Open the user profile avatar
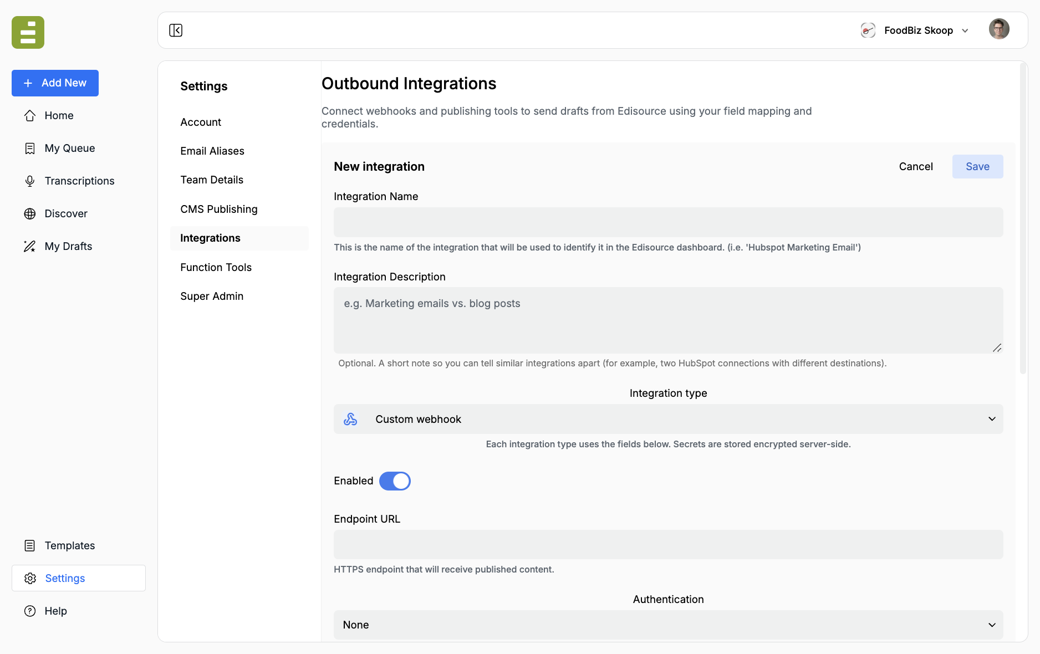Viewport: 1040px width, 654px height. pyautogui.click(x=999, y=29)
